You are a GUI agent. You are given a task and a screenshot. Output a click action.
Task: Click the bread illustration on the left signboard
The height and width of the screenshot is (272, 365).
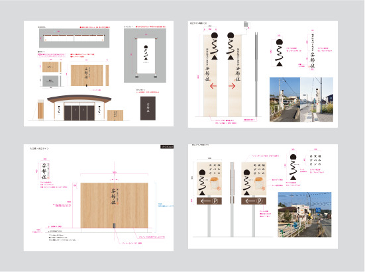coord(215,184)
